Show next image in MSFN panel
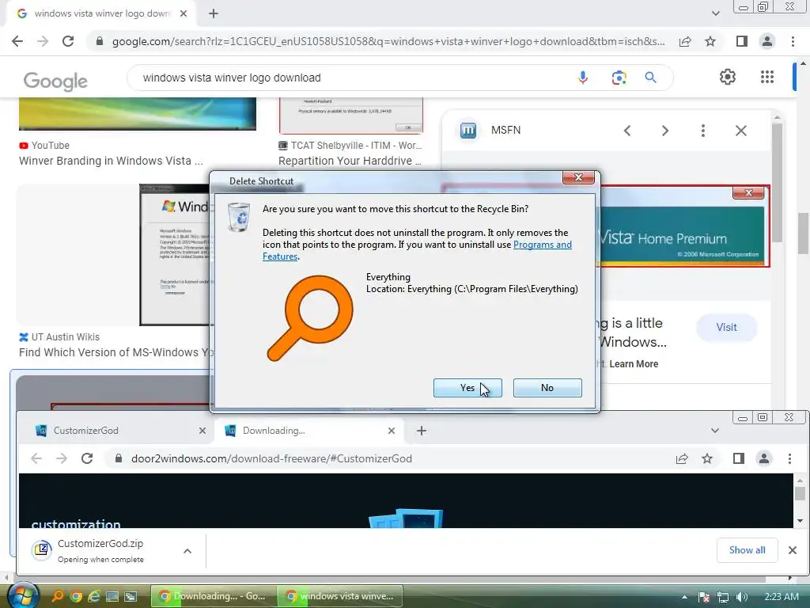The image size is (810, 608). tap(664, 131)
